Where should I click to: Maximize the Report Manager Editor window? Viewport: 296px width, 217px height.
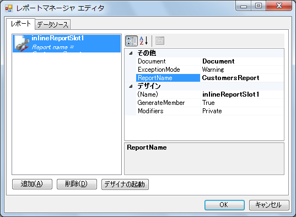(259, 6)
